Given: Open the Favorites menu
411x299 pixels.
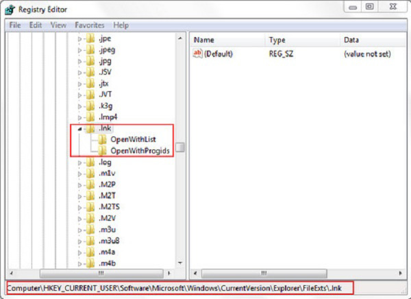Looking at the screenshot, I should coord(90,25).
